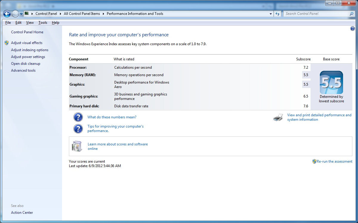358x223 pixels.
Task: Click the printer icon
Action: (x=278, y=117)
